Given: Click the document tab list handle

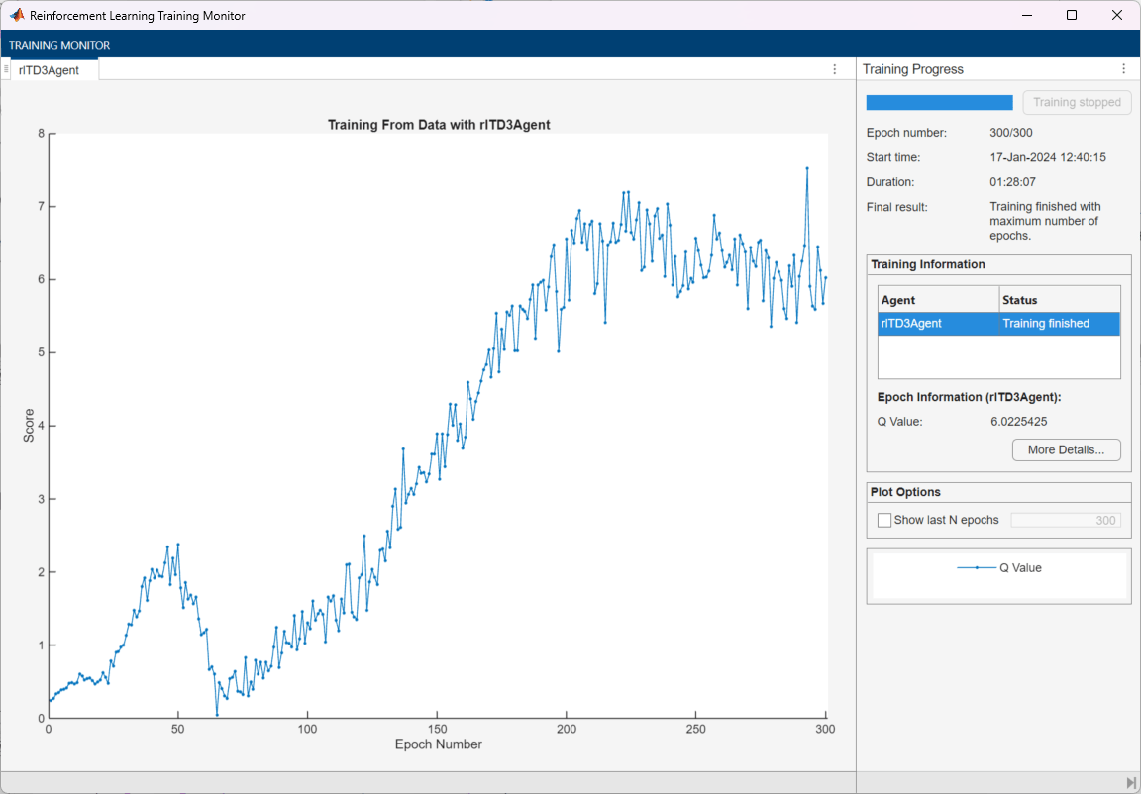Looking at the screenshot, I should 6,69.
